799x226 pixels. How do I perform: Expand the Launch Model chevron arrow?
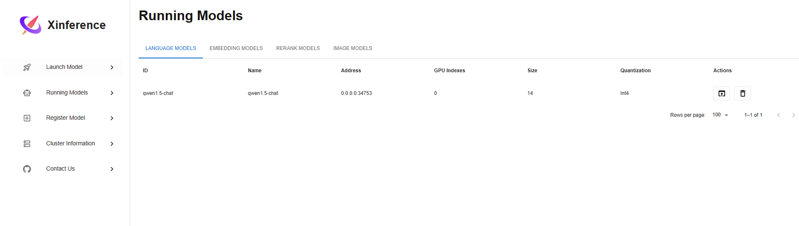(112, 67)
